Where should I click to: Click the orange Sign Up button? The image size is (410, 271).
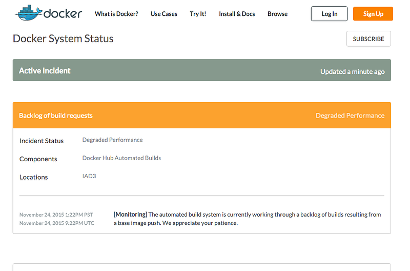(x=373, y=14)
